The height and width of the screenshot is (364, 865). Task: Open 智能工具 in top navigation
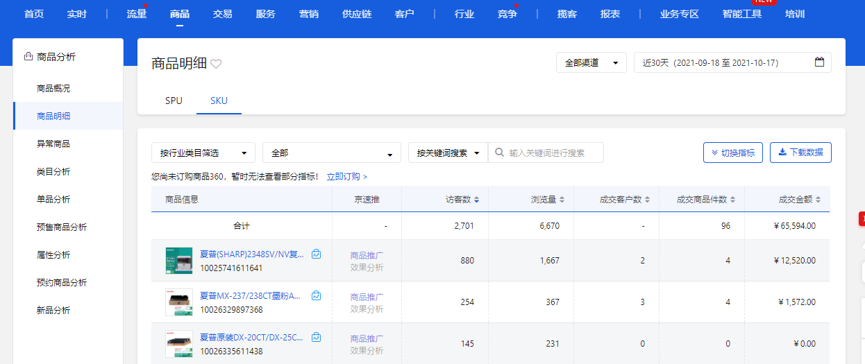tap(742, 14)
